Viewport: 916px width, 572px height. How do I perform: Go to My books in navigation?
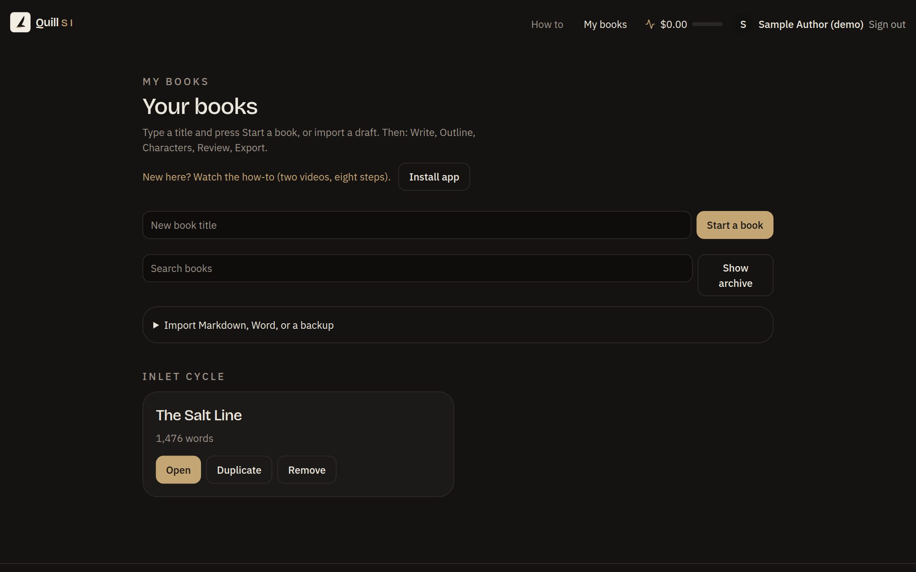(605, 24)
